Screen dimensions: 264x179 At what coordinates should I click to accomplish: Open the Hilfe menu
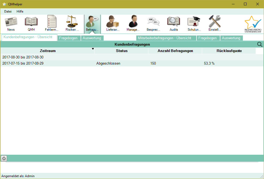[20, 11]
